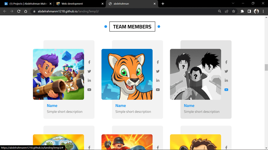268x150 pixels.
Task: Click the page vertical scrollbar thumb
Action: (x=266, y=67)
